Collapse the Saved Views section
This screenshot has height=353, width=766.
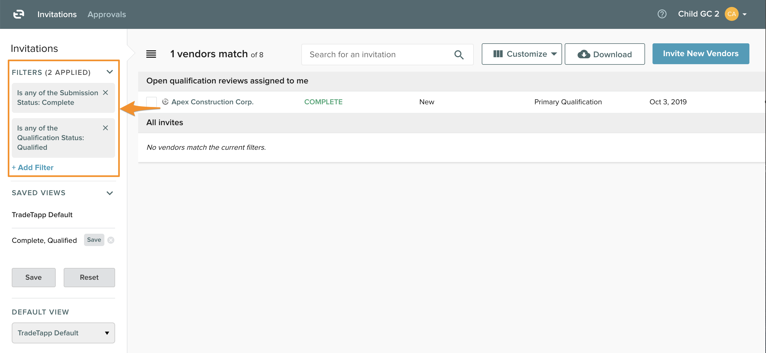click(x=109, y=193)
